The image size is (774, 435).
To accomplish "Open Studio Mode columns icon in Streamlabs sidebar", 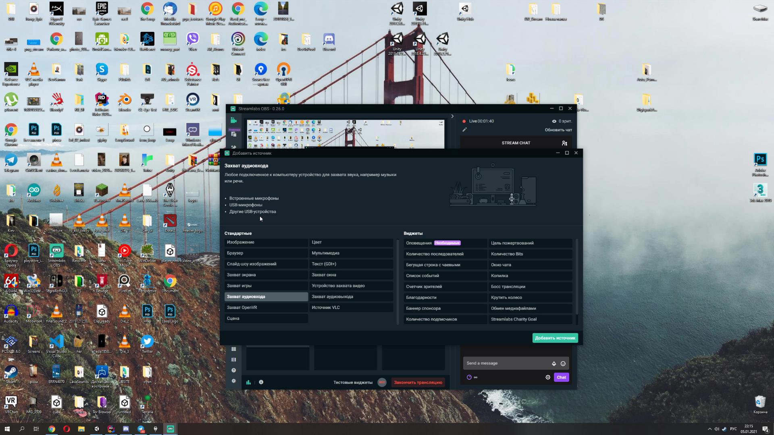I will 233,360.
